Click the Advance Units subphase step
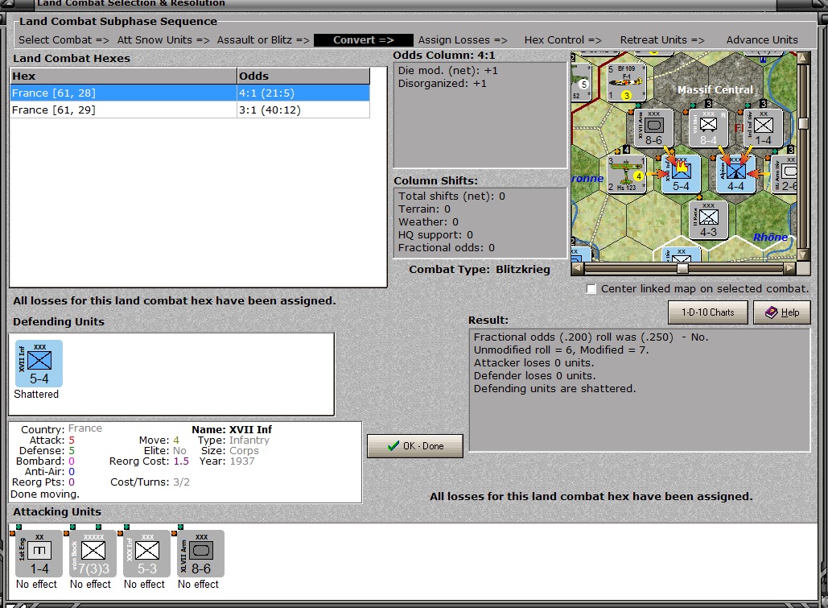This screenshot has height=608, width=828. click(762, 40)
